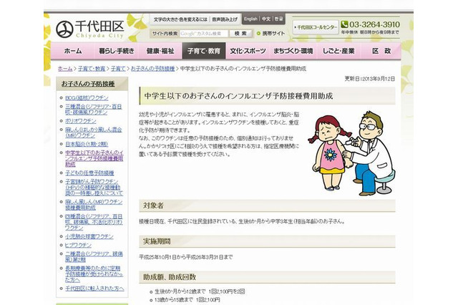This screenshot has width=458, height=305.
Task: Open the ポリオワクチン sidebar link
Action: point(81,121)
